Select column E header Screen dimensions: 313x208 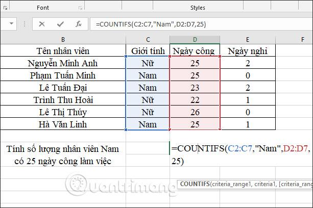pyautogui.click(x=248, y=40)
